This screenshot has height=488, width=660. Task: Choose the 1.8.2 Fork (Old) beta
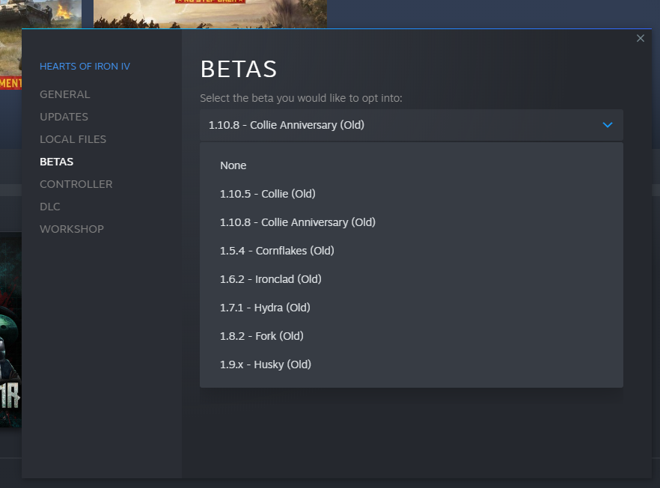(x=261, y=335)
